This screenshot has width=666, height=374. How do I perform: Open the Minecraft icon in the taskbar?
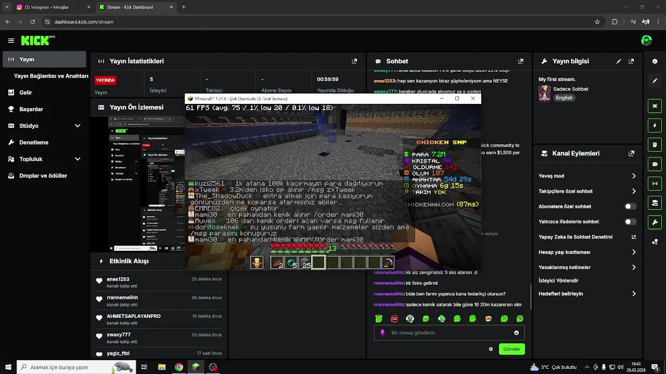pyautogui.click(x=196, y=367)
